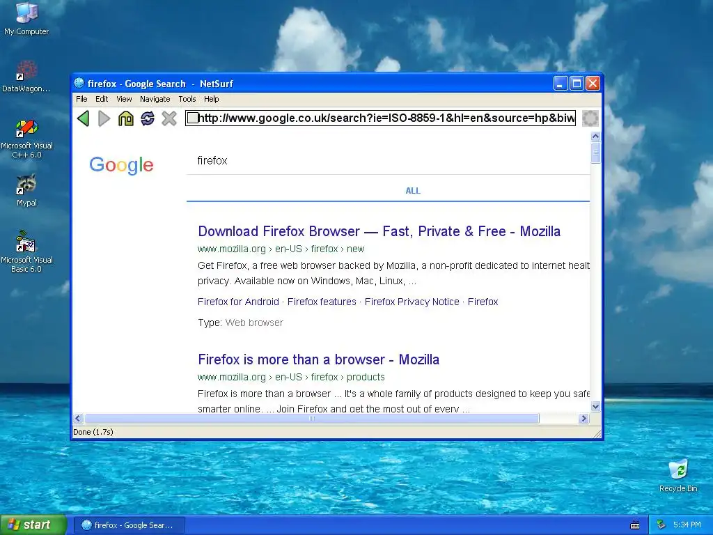The width and height of the screenshot is (713, 535).
Task: Click the NetSurf throbber icon
Action: click(590, 118)
